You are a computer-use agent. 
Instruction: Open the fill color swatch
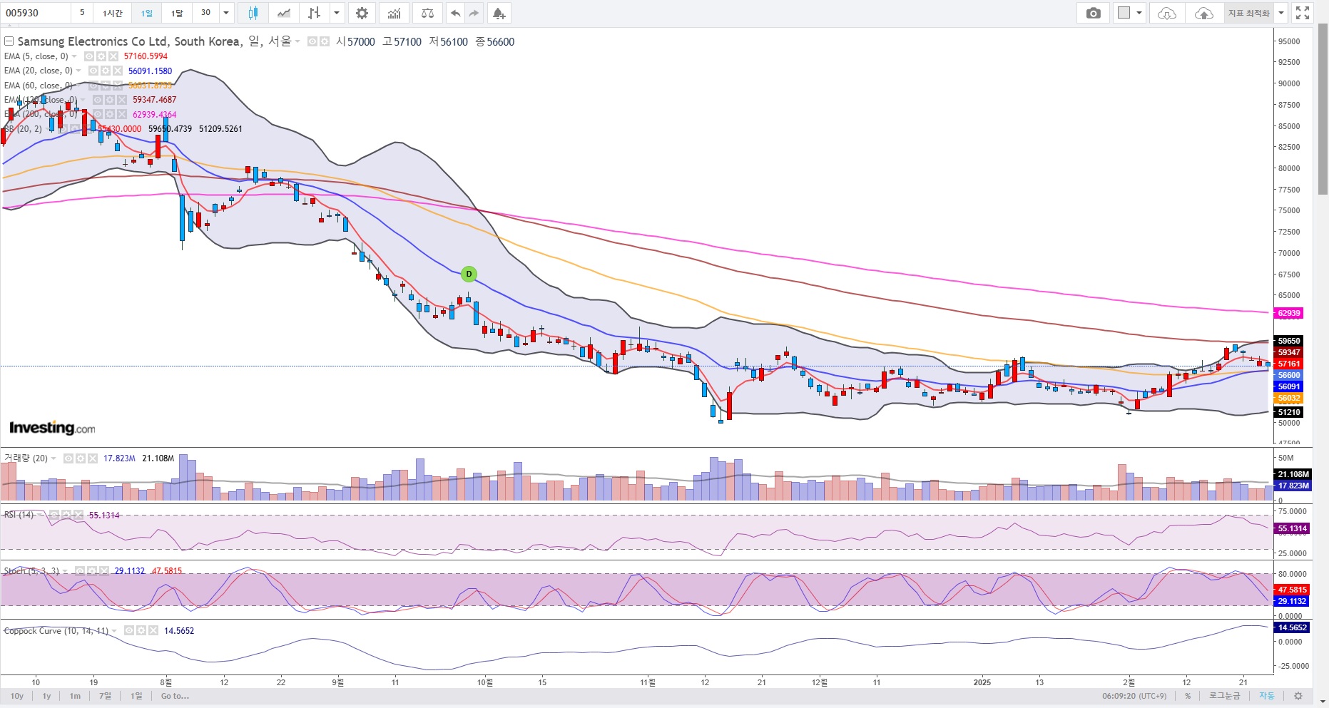[1124, 13]
